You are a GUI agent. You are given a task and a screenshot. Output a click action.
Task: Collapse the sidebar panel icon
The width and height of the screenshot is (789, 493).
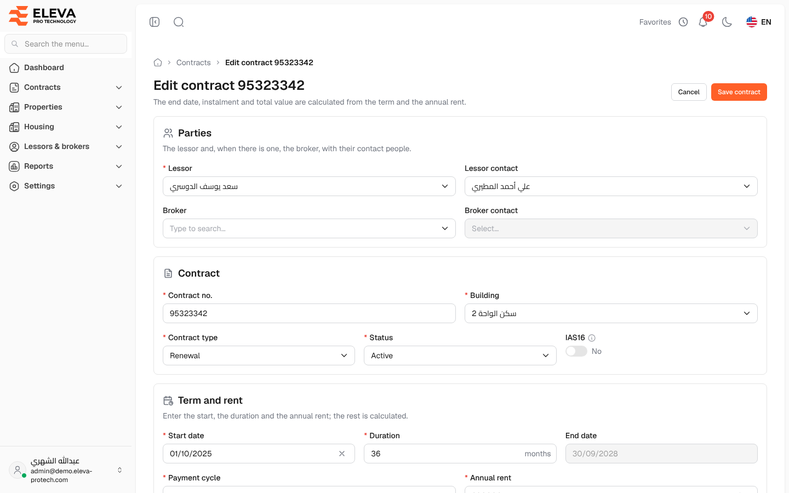point(155,22)
